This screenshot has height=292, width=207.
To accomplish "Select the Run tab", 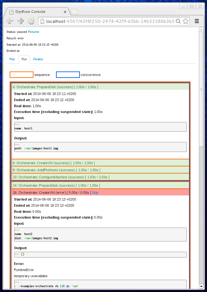I will click(24, 59).
